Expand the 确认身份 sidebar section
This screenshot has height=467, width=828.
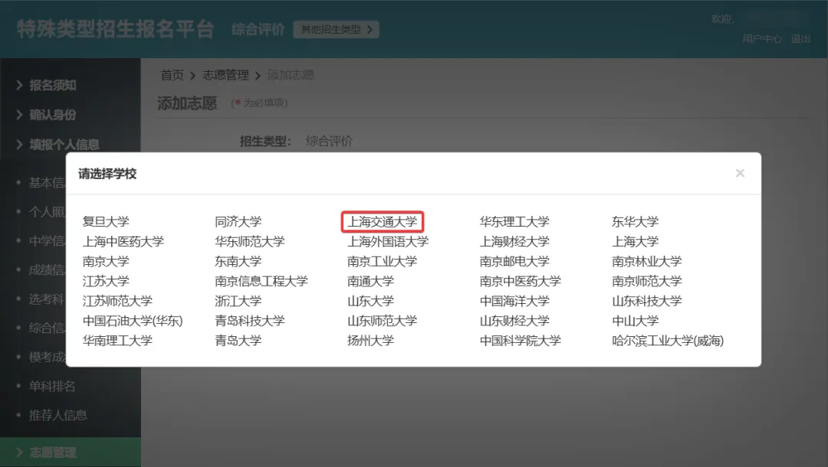52,115
